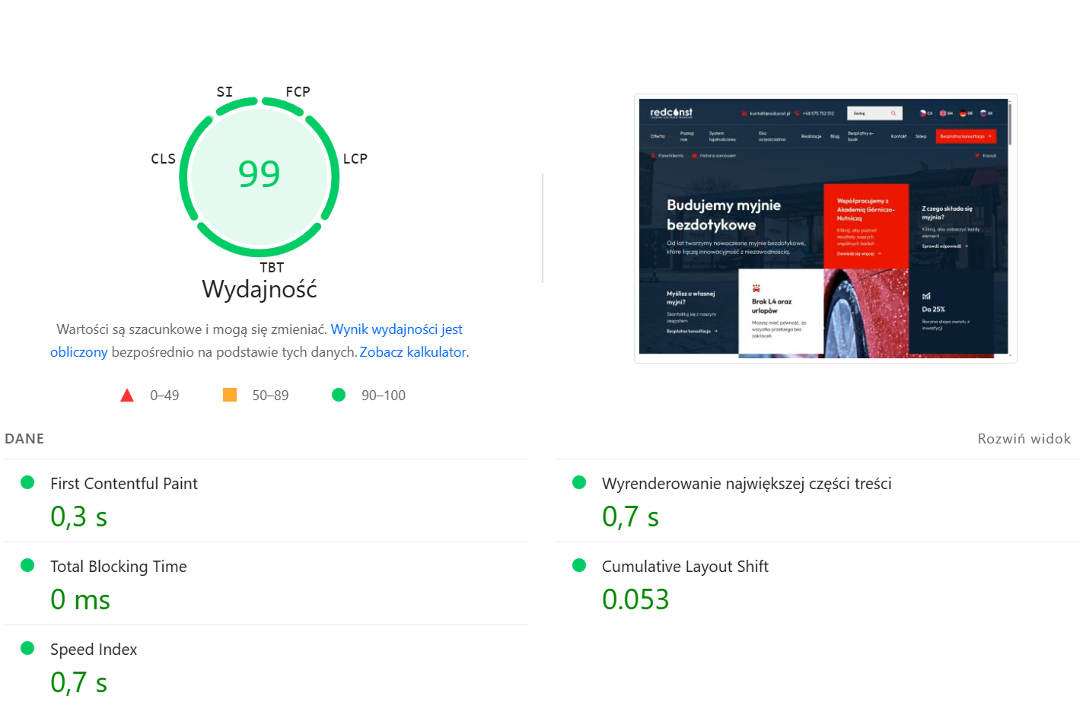Click the green dot beside Wyrenderowanie największej części treści
The width and height of the screenshot is (1086, 715).
(x=579, y=482)
